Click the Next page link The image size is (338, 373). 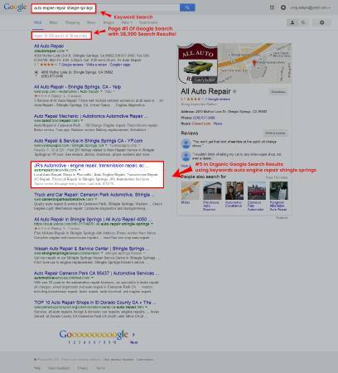point(134,342)
